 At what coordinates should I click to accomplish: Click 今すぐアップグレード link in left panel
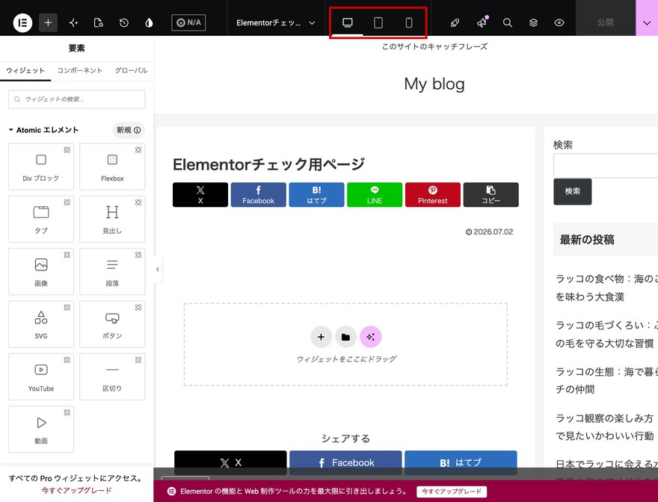[x=76, y=490]
